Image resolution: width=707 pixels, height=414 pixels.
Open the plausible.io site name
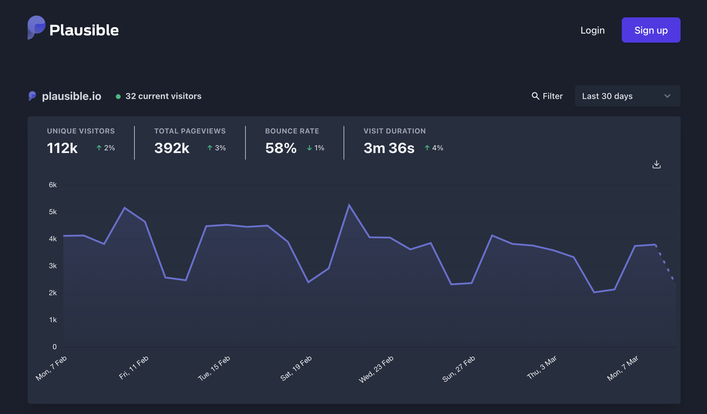point(71,96)
